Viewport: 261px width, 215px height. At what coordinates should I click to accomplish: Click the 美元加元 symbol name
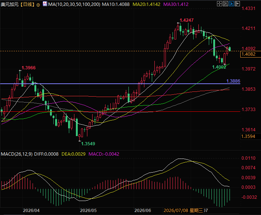(x=10, y=4)
